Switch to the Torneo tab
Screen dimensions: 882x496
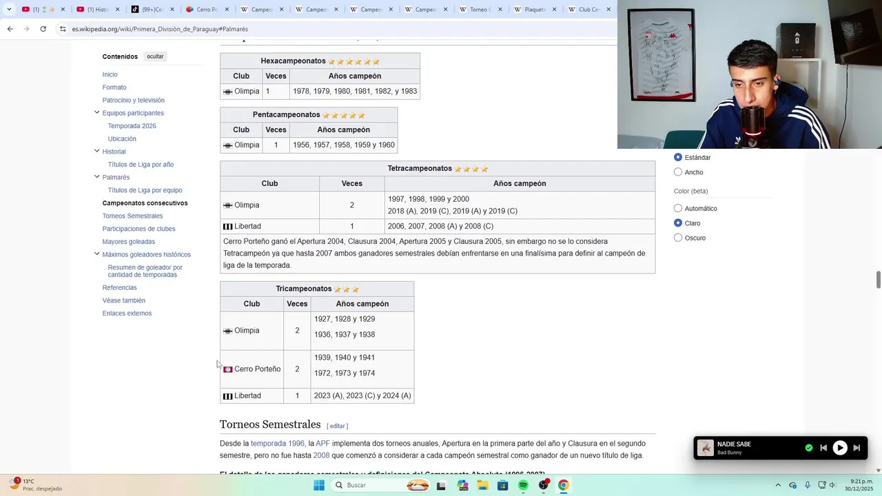tap(480, 10)
